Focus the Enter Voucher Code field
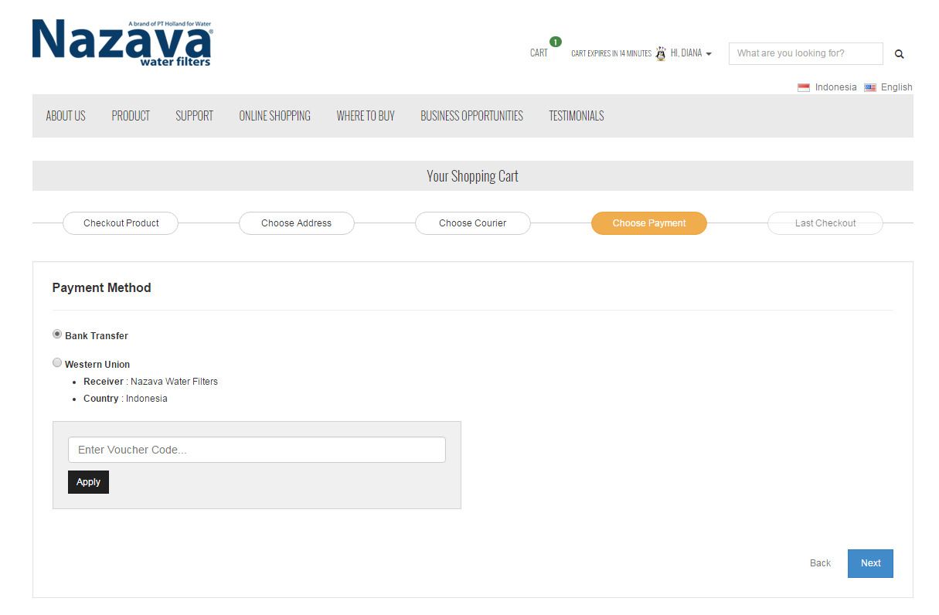This screenshot has height=615, width=939. (x=257, y=450)
